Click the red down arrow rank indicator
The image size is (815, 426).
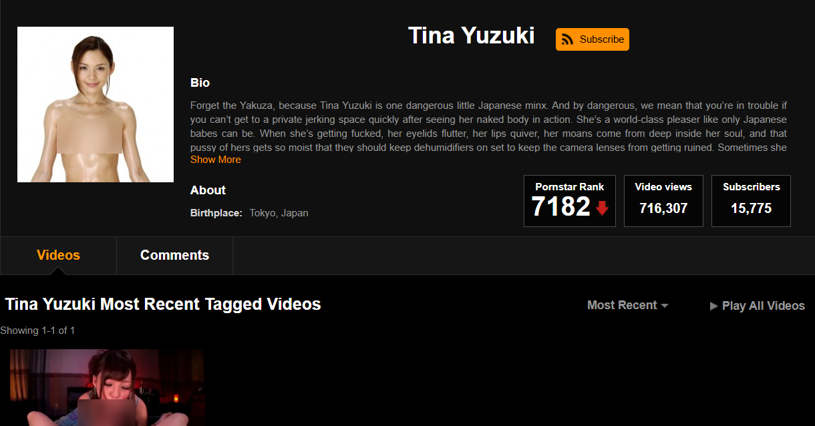click(602, 208)
